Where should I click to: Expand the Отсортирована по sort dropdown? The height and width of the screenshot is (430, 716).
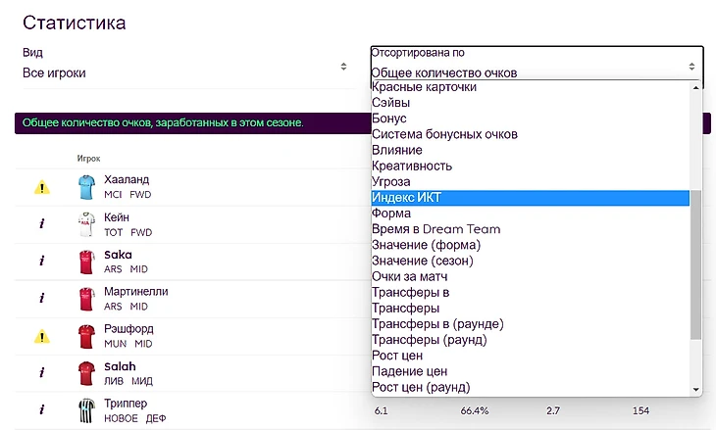tap(536, 67)
